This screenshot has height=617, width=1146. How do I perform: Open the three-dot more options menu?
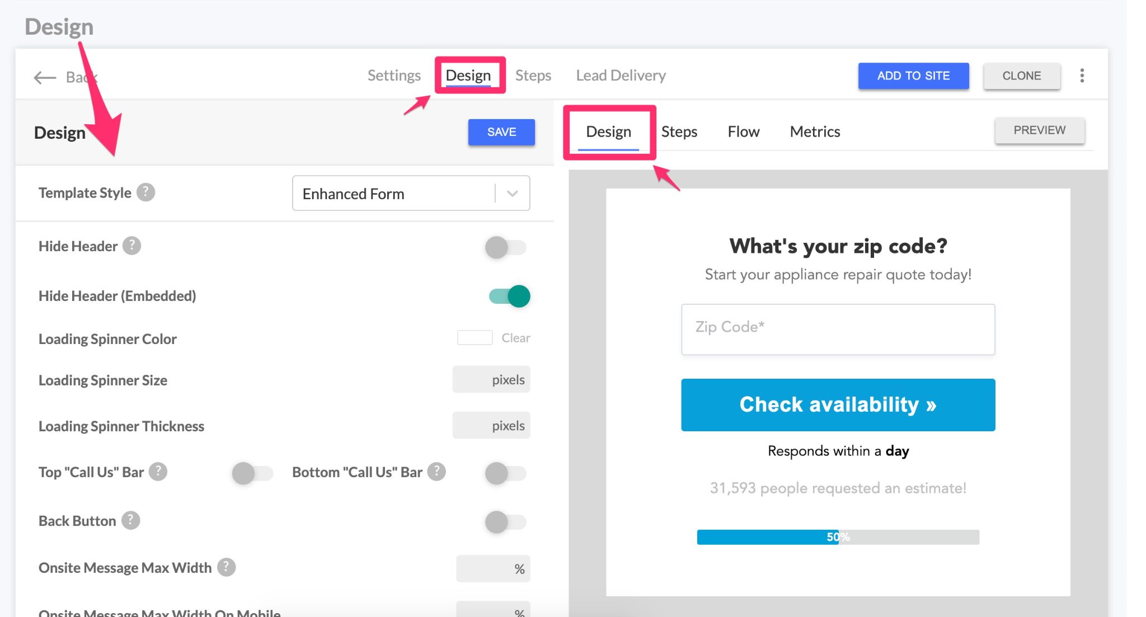point(1082,76)
